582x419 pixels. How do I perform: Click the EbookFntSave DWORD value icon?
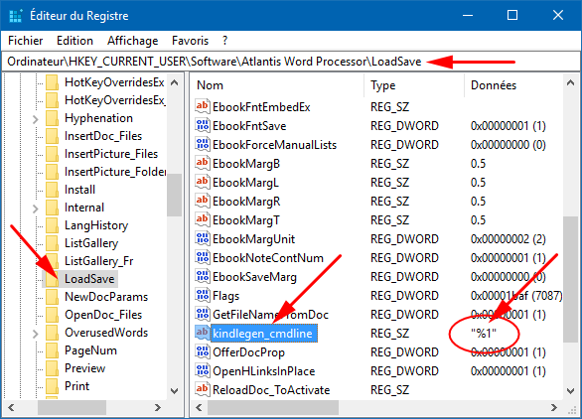(x=202, y=125)
